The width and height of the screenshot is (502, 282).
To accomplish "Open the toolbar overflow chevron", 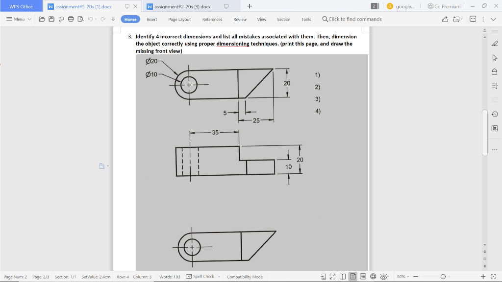I will point(112,19).
